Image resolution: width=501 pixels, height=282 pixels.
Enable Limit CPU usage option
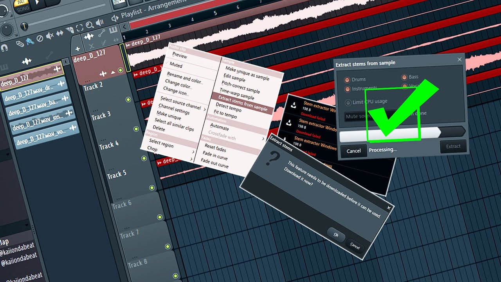pos(348,103)
